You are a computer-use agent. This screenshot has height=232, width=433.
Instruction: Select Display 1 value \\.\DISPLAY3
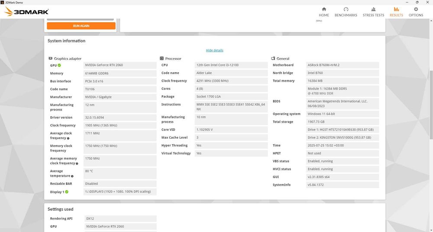pos(120,191)
